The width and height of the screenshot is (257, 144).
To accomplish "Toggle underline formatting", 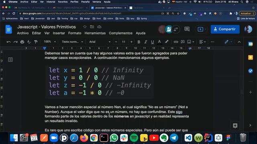I will (x=153, y=42).
